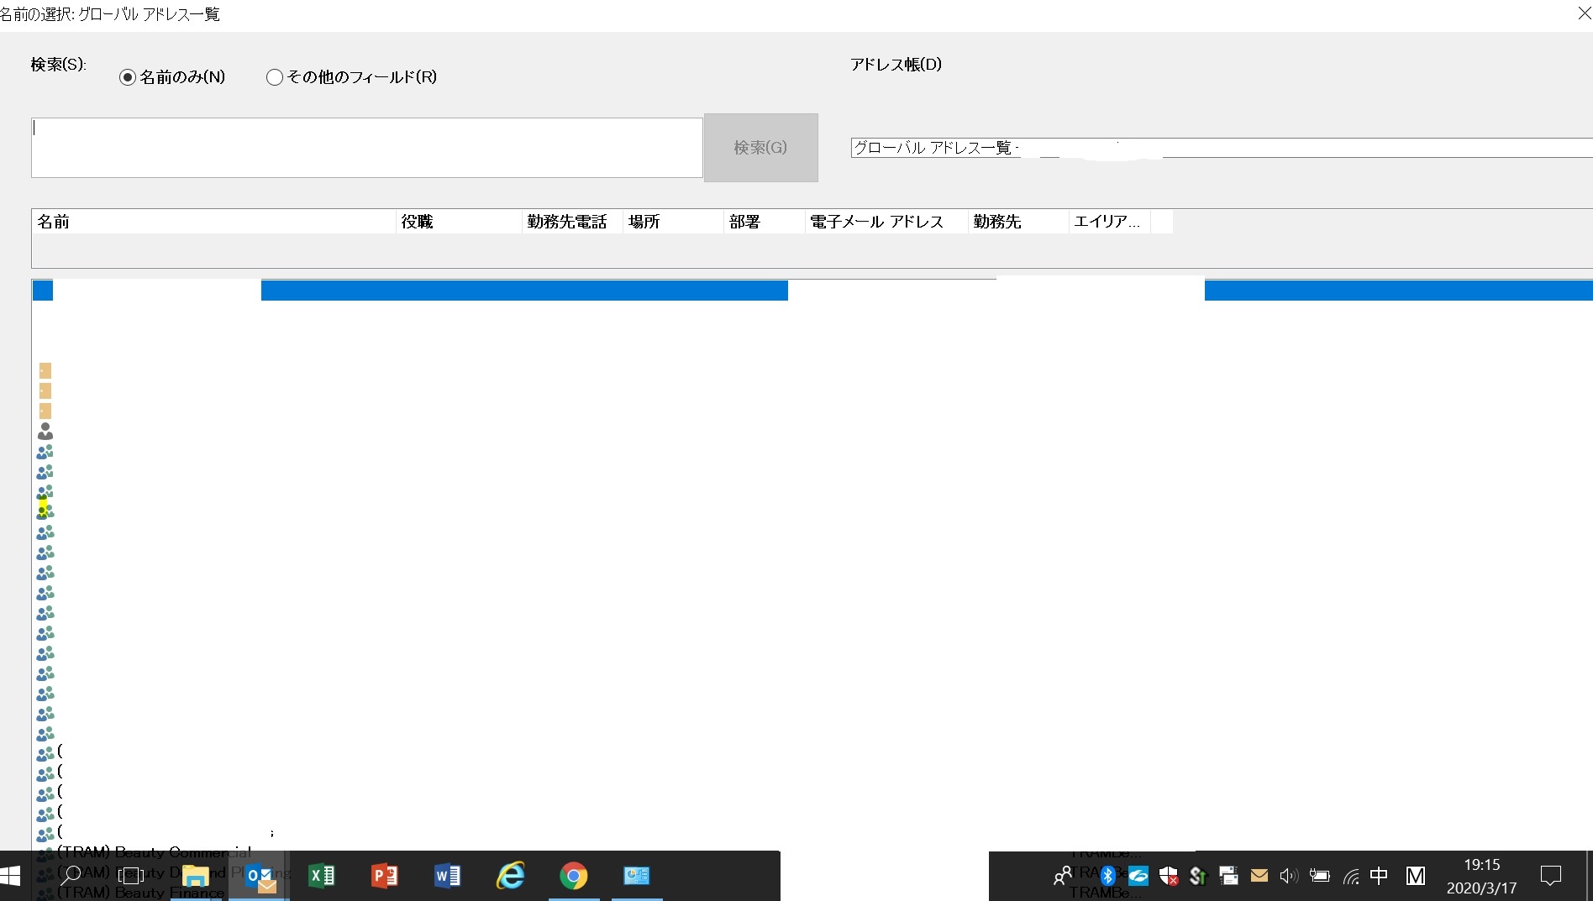
Task: Open the People tray icon
Action: pos(1063,876)
